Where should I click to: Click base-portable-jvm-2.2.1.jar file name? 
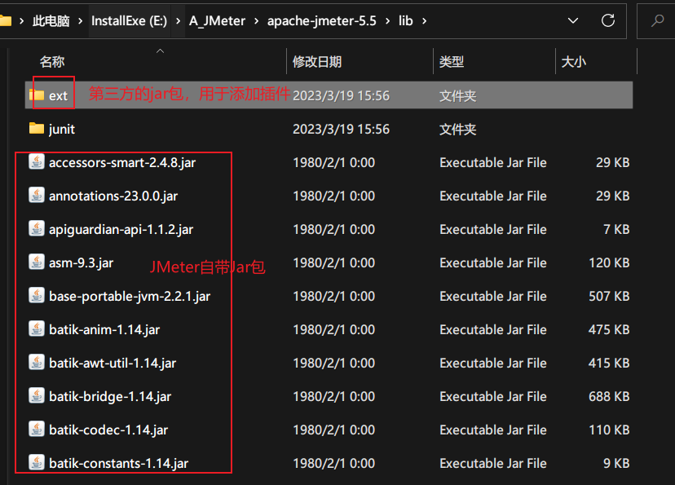130,297
